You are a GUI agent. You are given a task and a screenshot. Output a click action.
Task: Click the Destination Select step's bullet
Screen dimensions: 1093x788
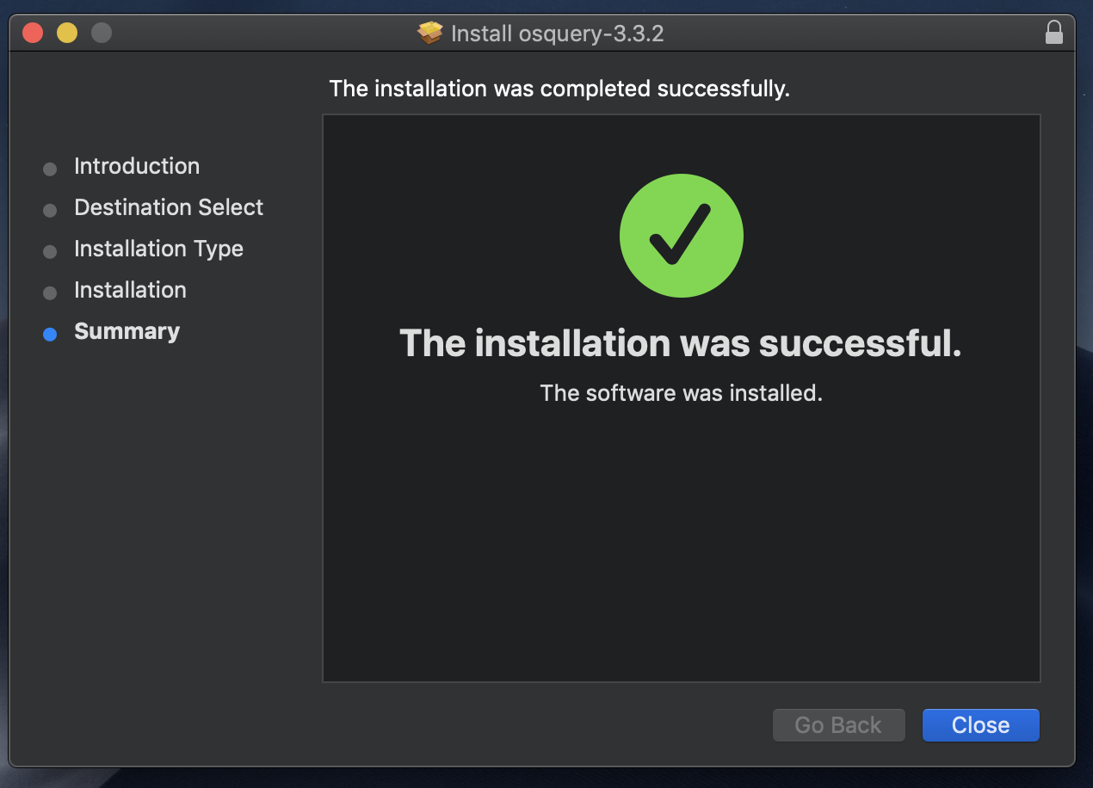pos(49,210)
